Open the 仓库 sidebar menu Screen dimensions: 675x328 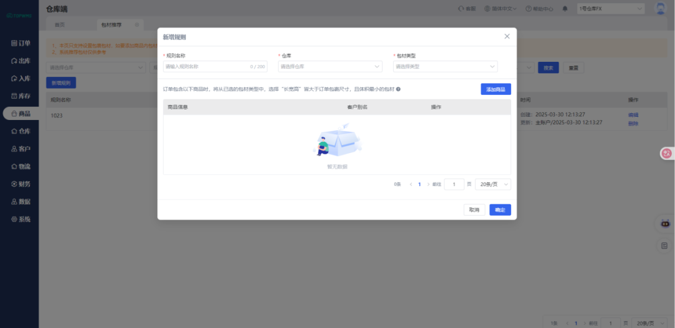(21, 131)
